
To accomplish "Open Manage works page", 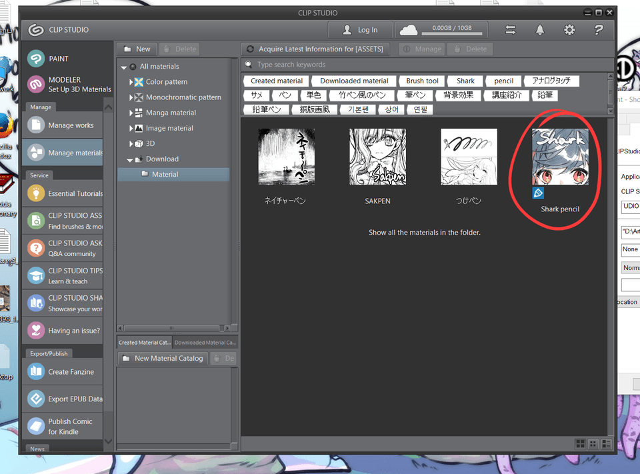I will 63,125.
